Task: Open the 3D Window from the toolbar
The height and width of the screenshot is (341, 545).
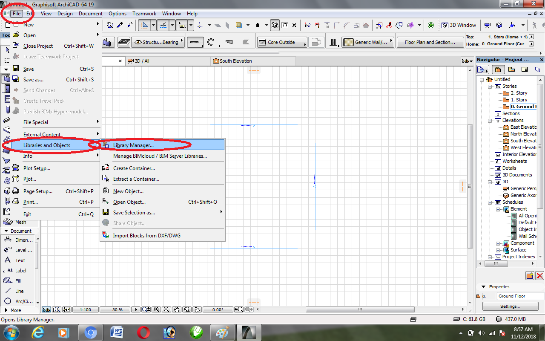Action: click(459, 25)
